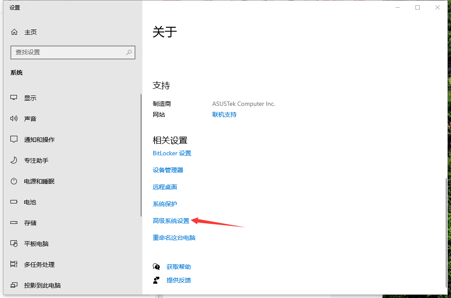Click the 通知和操作 sidebar icon
This screenshot has width=451, height=298.
(x=14, y=139)
